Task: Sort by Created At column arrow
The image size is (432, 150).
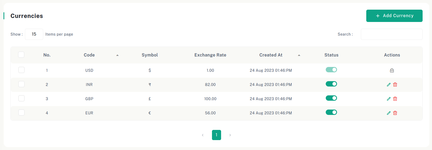Action: click(x=299, y=55)
